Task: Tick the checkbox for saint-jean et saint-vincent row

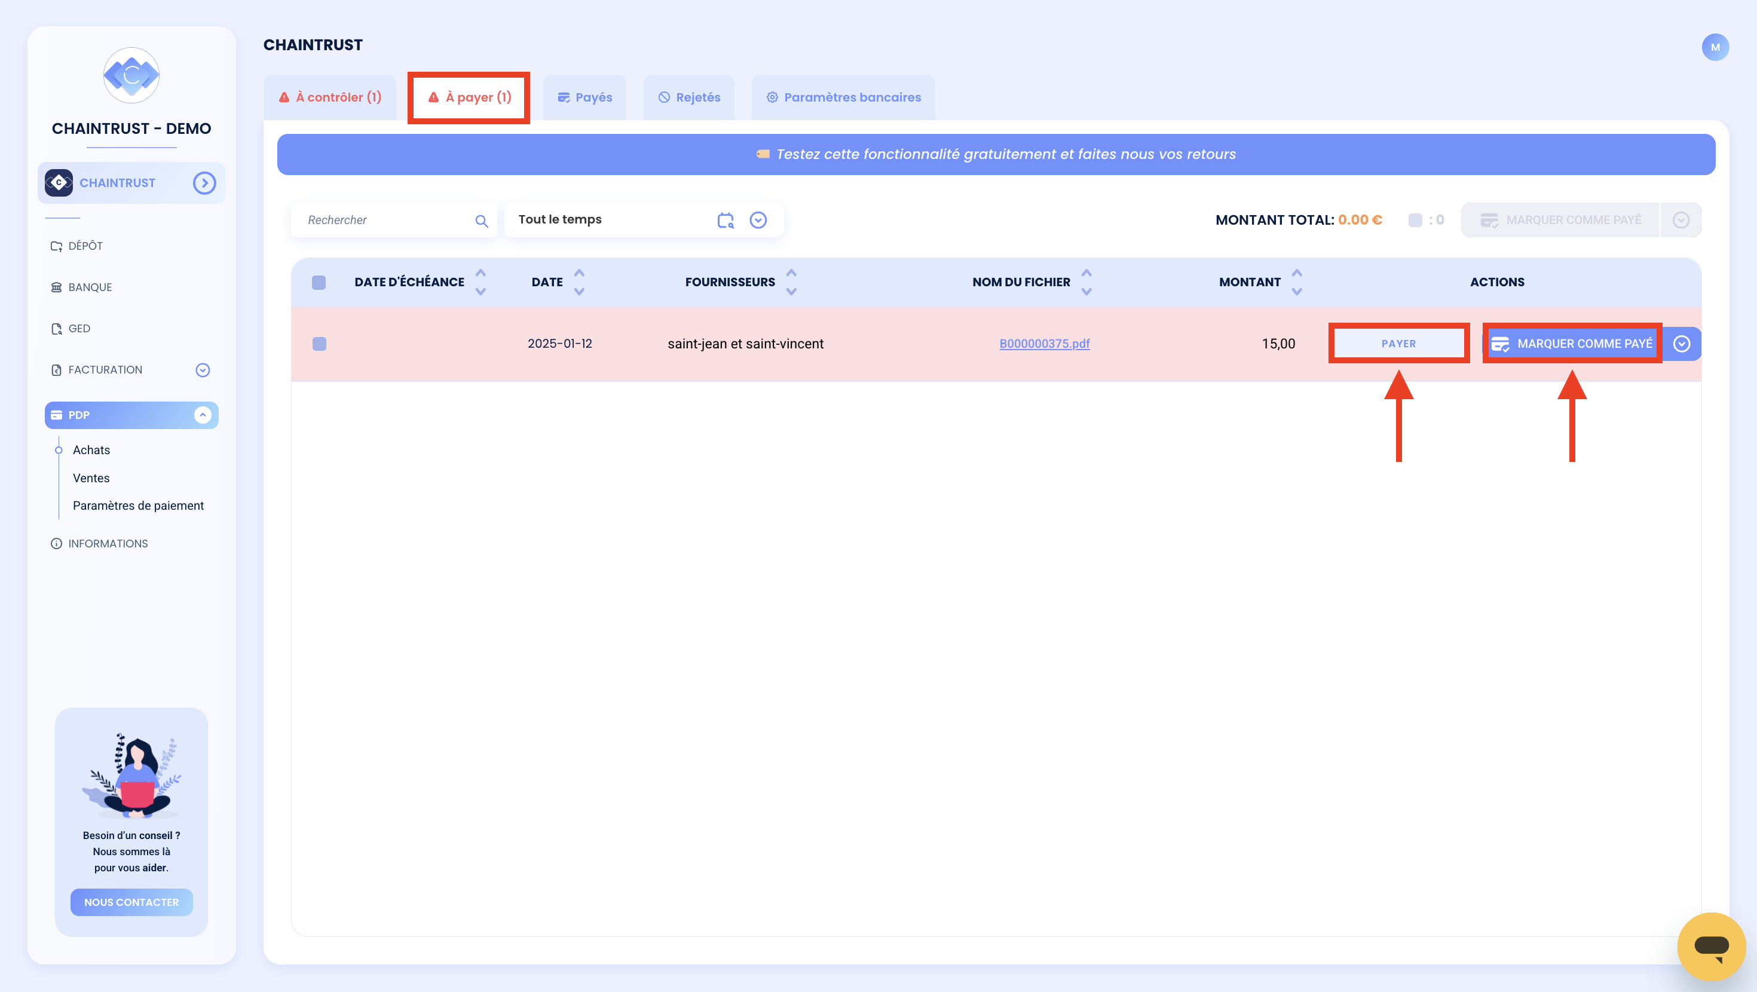Action: [319, 344]
